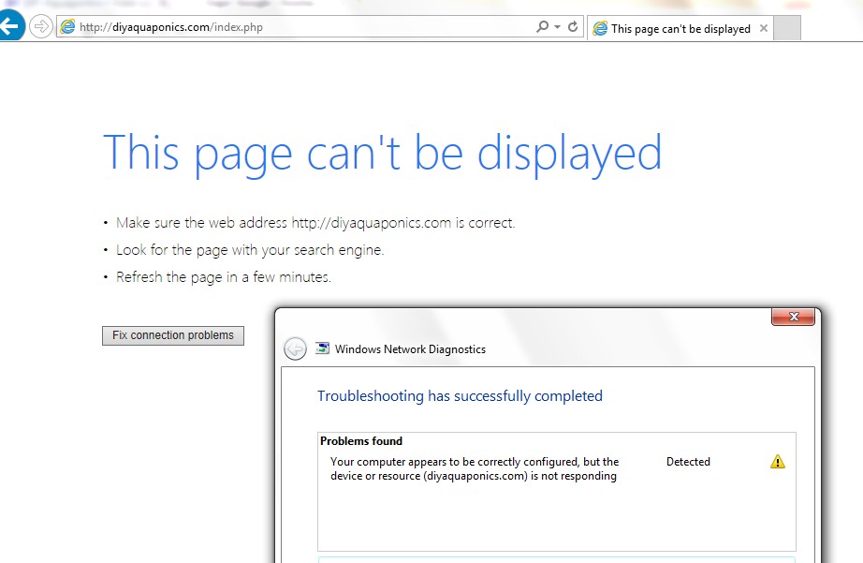Close the 'This page can't be displayed' tab

click(764, 28)
